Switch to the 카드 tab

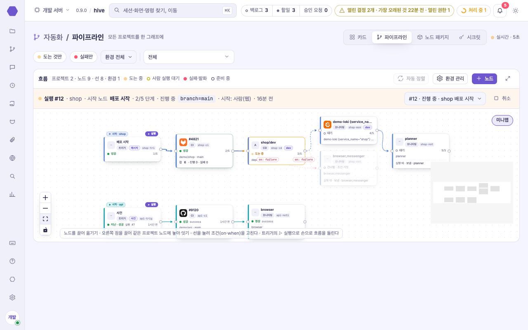pos(358,37)
